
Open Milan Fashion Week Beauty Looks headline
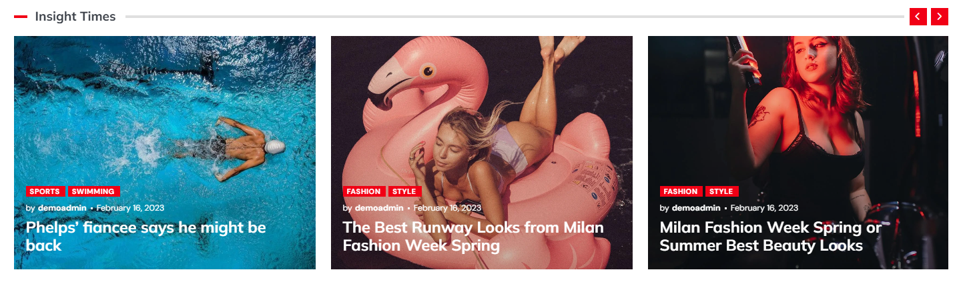pos(771,237)
